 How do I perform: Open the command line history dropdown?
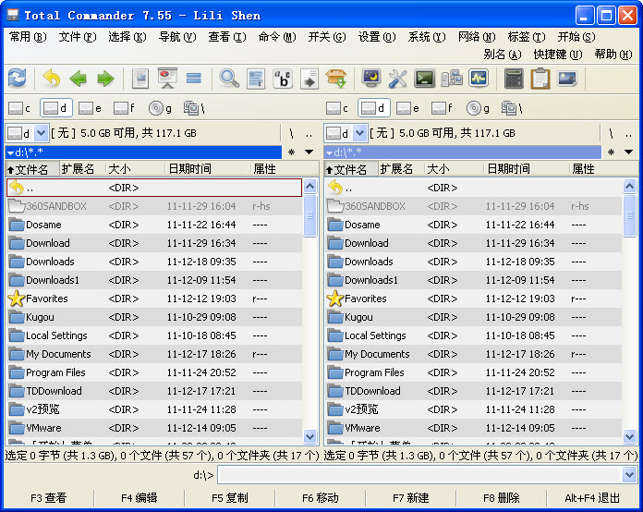[630, 475]
